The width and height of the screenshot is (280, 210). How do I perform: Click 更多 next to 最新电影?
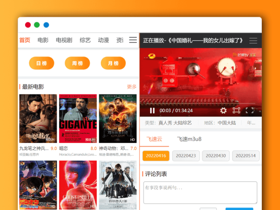[x=132, y=87]
